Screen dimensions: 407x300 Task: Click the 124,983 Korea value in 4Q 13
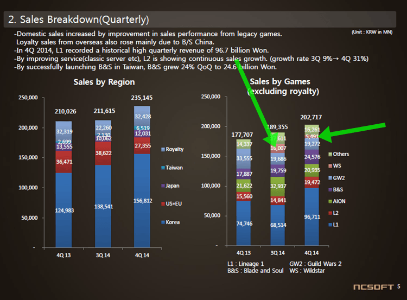(x=65, y=210)
